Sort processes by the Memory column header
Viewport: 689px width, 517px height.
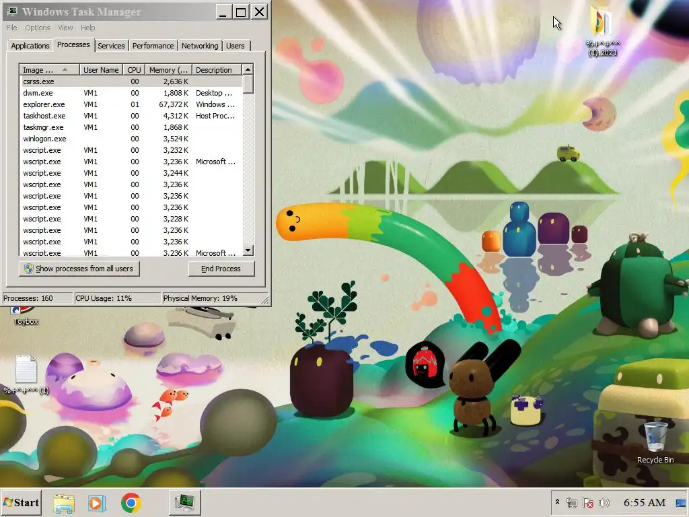[168, 70]
